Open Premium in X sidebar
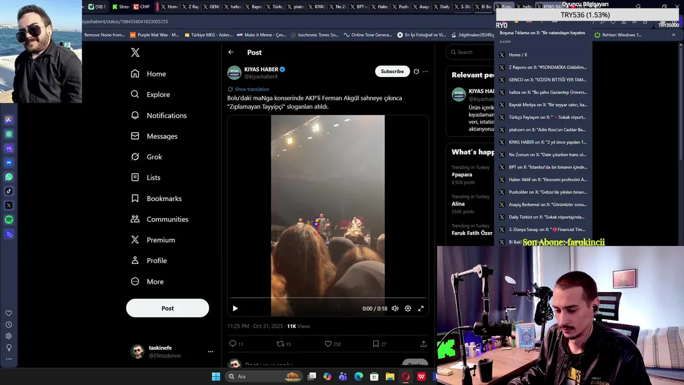The image size is (684, 385). click(153, 240)
